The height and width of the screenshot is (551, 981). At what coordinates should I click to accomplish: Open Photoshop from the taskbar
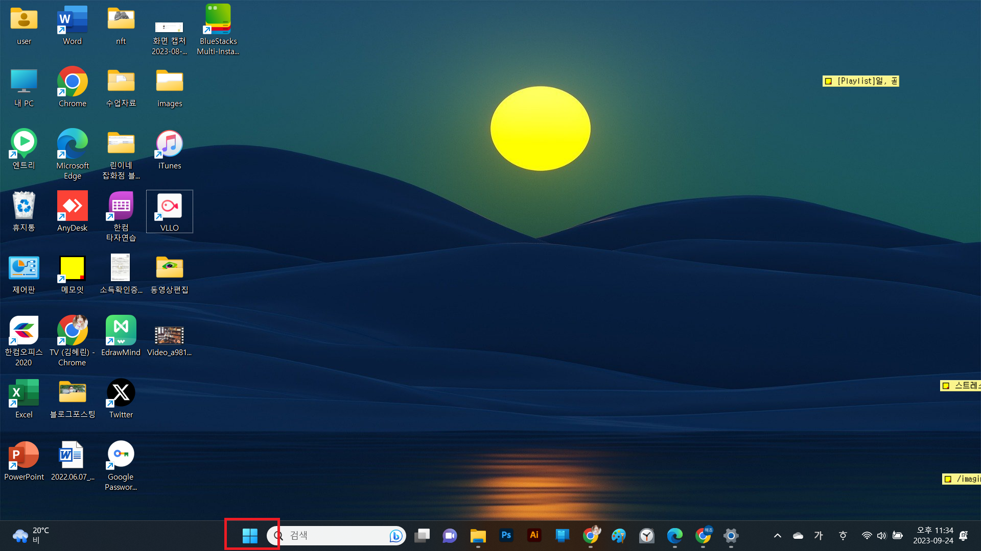click(506, 535)
